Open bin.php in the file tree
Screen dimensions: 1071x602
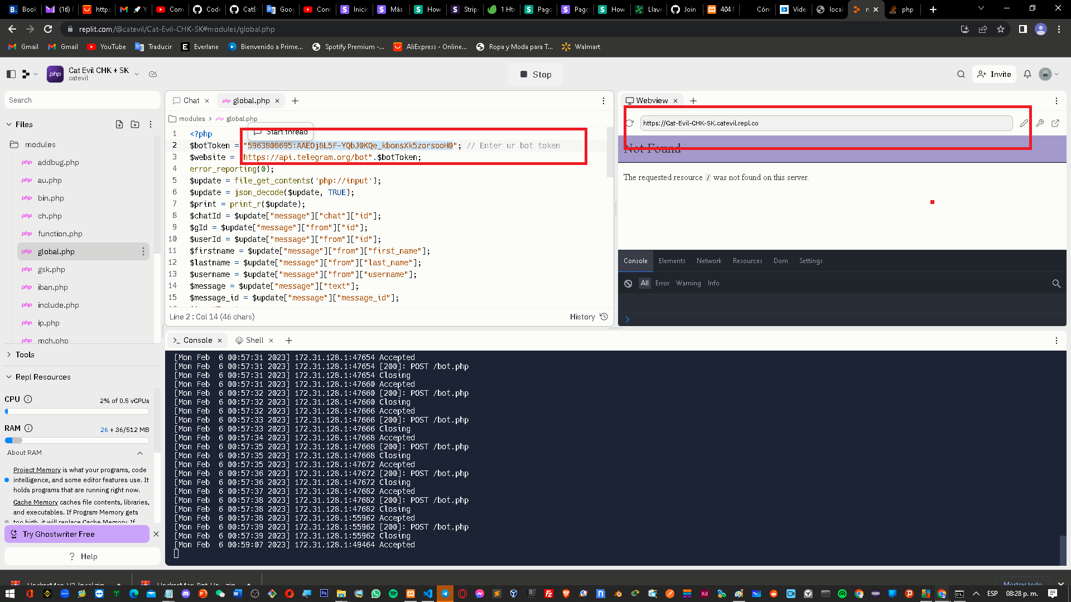click(51, 198)
